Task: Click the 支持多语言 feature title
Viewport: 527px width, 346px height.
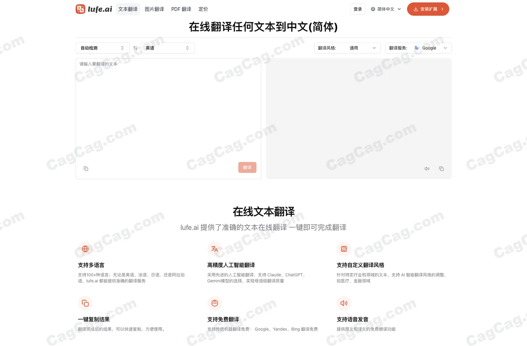Action: tap(91, 265)
